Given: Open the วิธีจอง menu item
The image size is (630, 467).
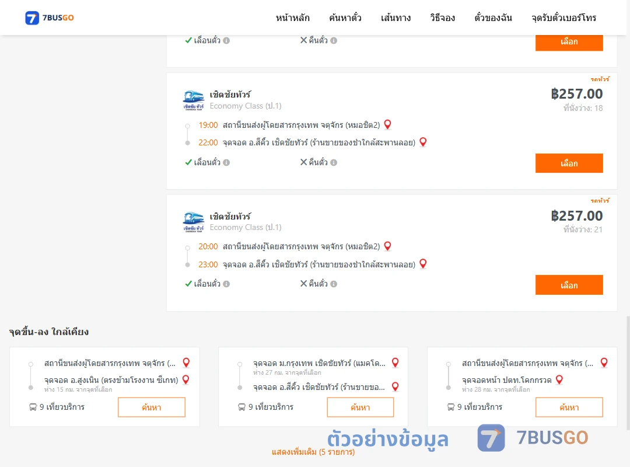Looking at the screenshot, I should click(442, 18).
